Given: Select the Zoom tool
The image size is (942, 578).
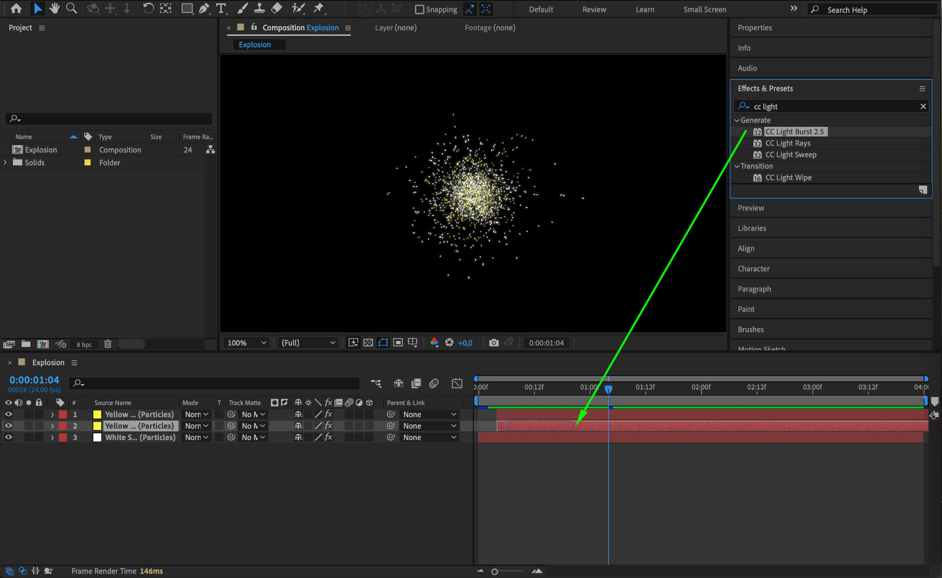Looking at the screenshot, I should point(71,8).
